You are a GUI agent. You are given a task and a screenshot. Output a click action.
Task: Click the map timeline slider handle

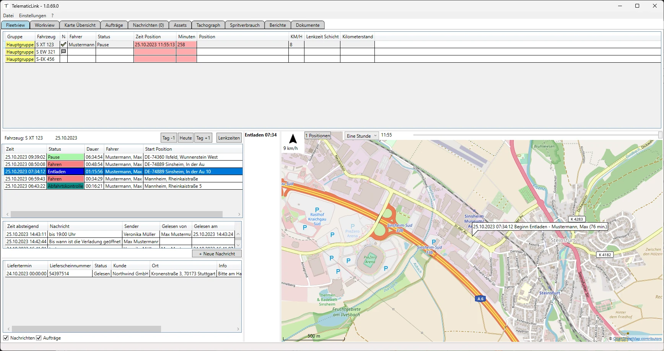pyautogui.click(x=660, y=135)
